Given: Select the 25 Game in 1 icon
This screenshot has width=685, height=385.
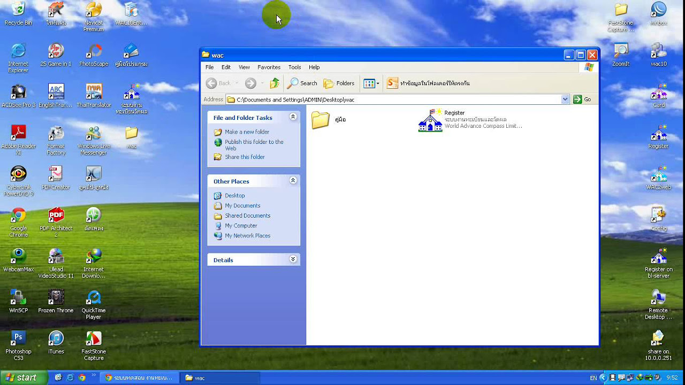Looking at the screenshot, I should [56, 55].
